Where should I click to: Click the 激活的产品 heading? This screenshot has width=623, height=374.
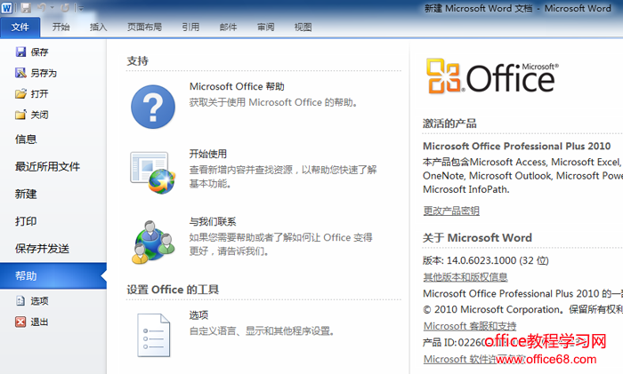(x=449, y=123)
